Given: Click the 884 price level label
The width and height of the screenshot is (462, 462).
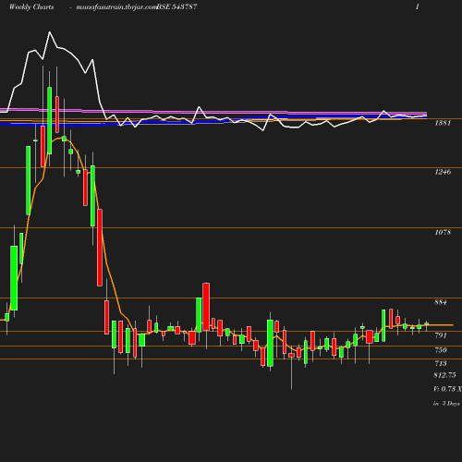Looking at the screenshot, I should (x=441, y=302).
